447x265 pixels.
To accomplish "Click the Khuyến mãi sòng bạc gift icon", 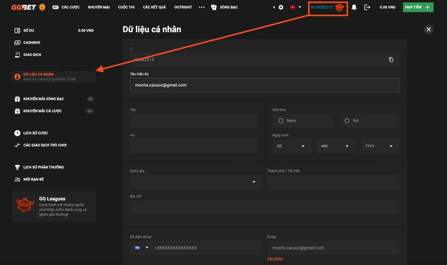I will click(x=17, y=99).
